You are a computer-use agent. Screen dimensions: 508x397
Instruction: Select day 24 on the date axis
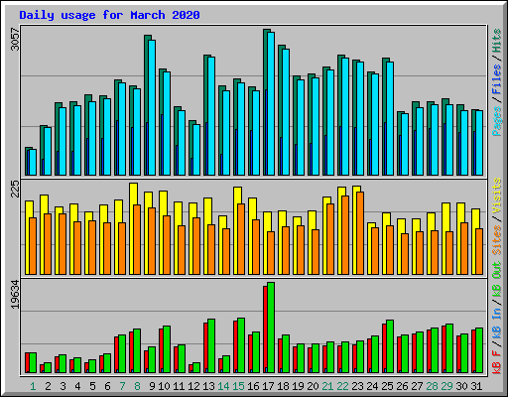(372, 386)
